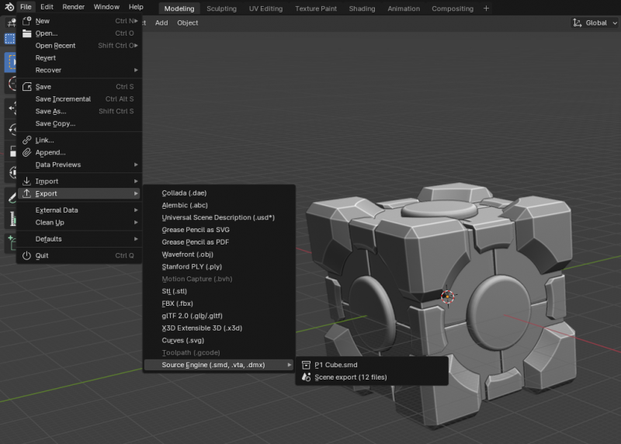Click the 3D cursor in viewport
This screenshot has height=444, width=621.
point(448,297)
